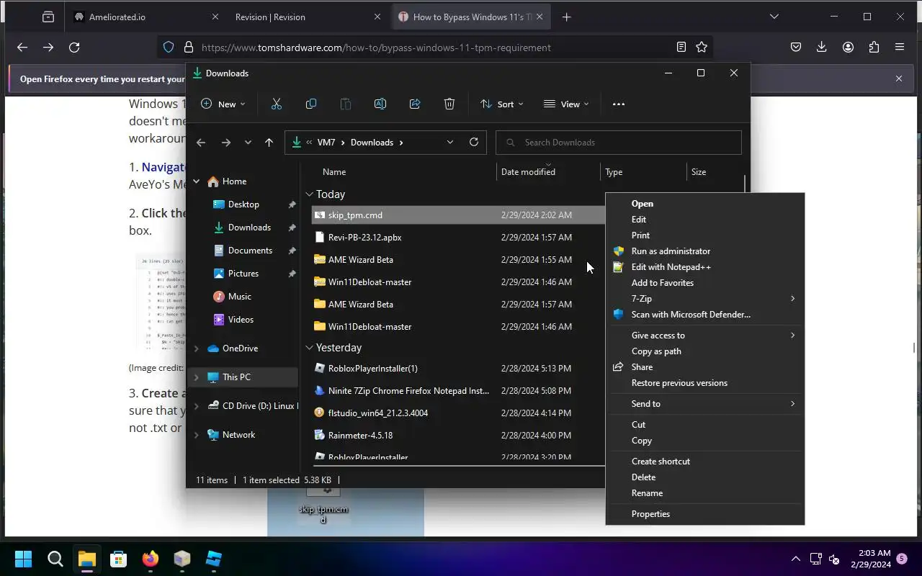The image size is (922, 576).
Task: Open File Explorer from taskbar
Action: pyautogui.click(x=86, y=559)
